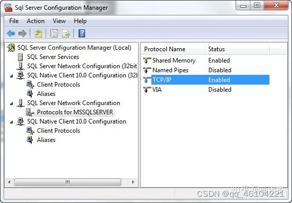292x203 pixels.
Task: Collapse the SQL Server Network Configuration node
Action: pos(11,104)
